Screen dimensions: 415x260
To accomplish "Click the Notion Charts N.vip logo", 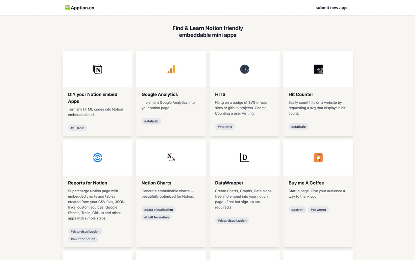I will [x=171, y=157].
